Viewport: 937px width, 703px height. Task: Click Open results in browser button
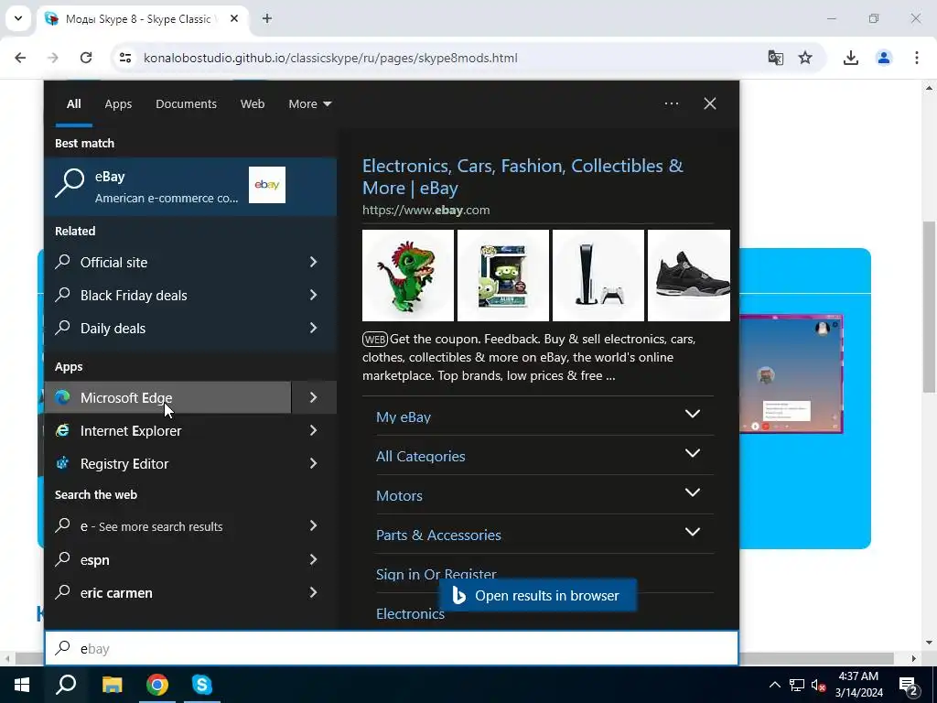pyautogui.click(x=538, y=595)
